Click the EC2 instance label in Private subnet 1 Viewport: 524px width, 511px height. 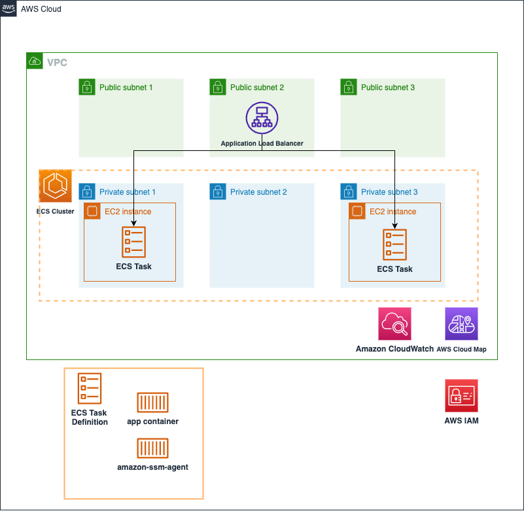click(x=128, y=212)
